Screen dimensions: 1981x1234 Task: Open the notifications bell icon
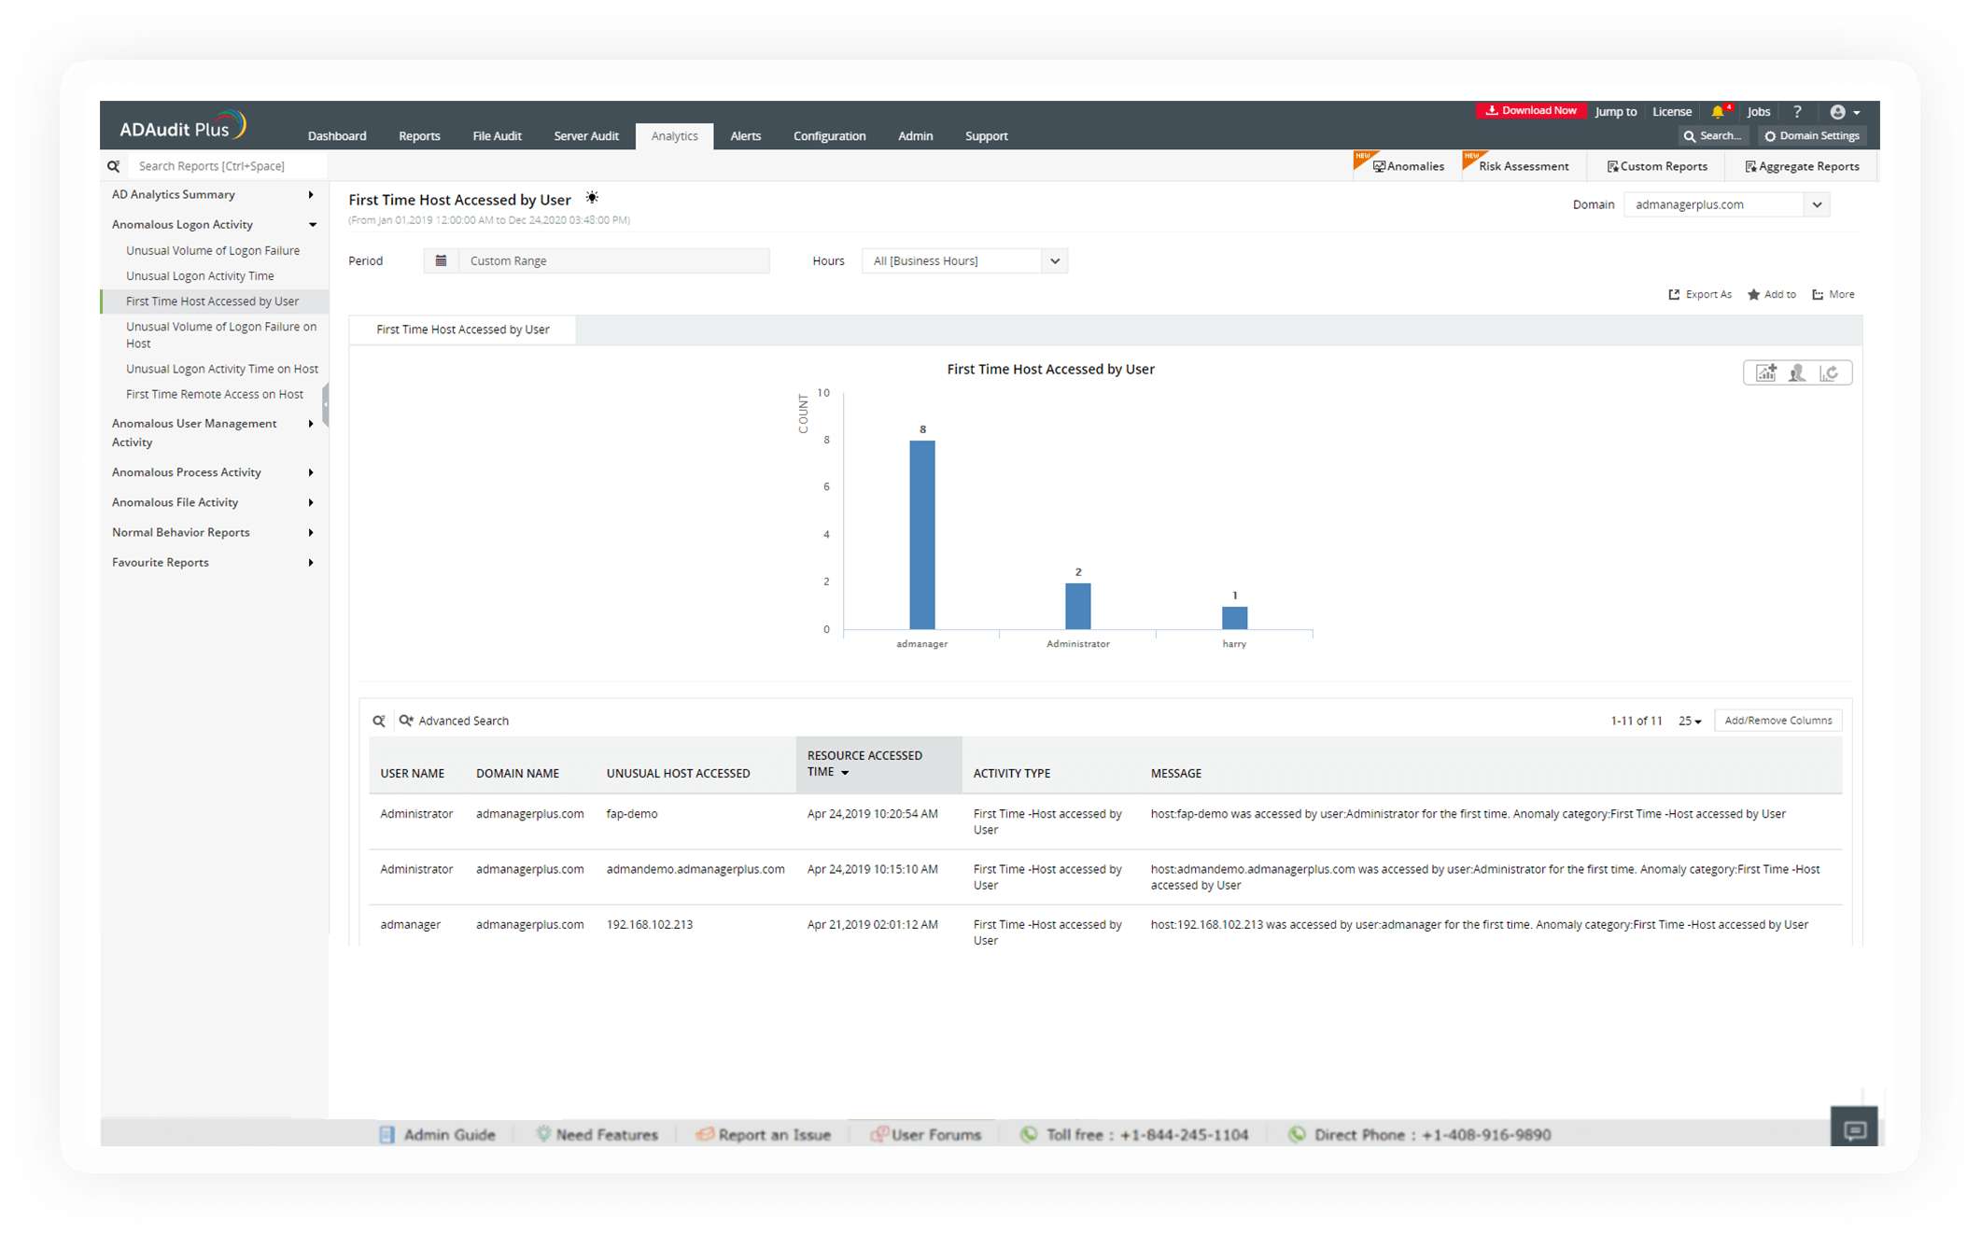click(x=1717, y=111)
